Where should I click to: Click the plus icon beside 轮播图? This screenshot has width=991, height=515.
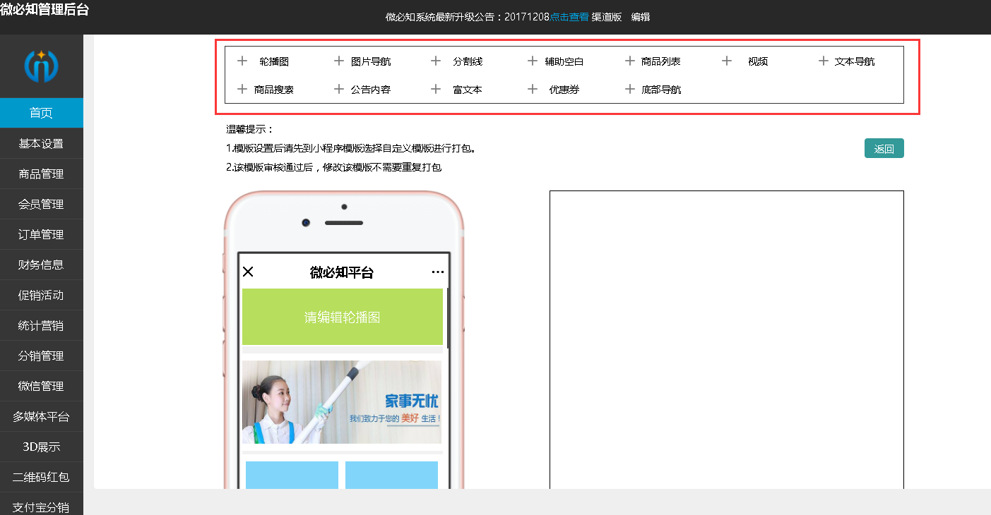242,61
